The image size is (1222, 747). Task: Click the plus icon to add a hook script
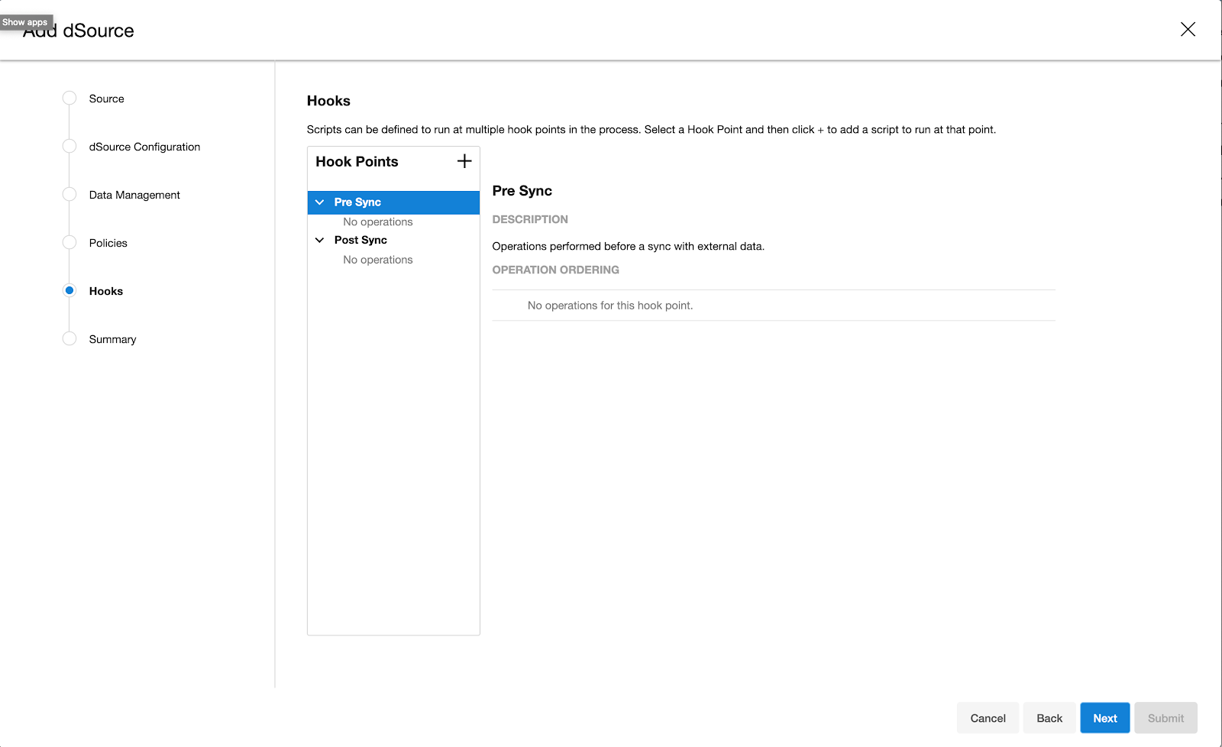coord(464,161)
